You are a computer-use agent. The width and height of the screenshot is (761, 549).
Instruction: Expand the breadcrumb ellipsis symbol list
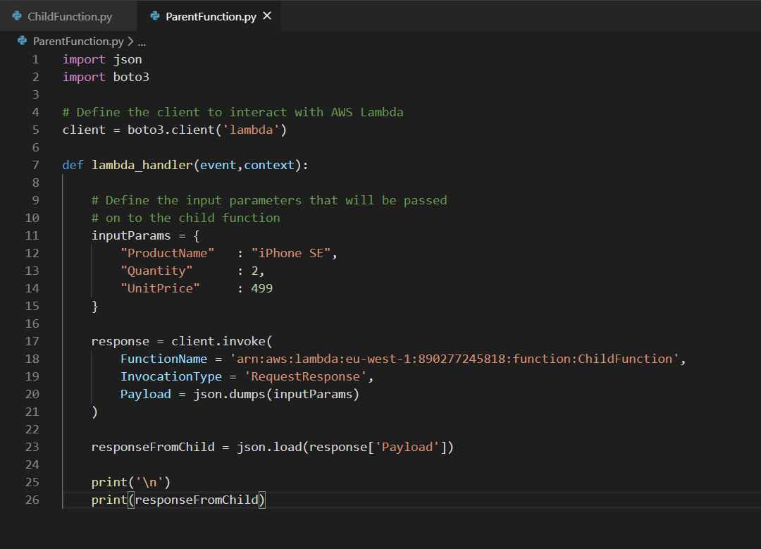pos(141,42)
